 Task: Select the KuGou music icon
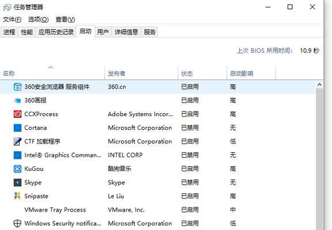[x=17, y=169]
